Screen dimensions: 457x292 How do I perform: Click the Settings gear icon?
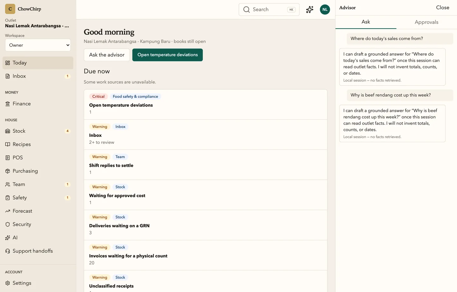(x=8, y=283)
